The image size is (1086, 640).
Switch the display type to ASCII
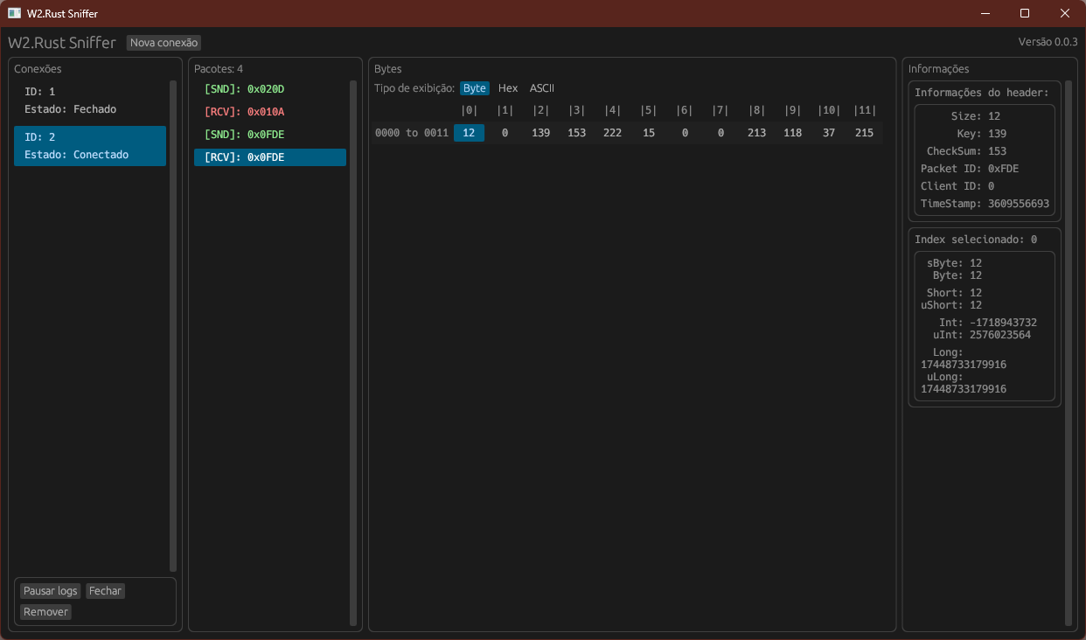coord(542,88)
